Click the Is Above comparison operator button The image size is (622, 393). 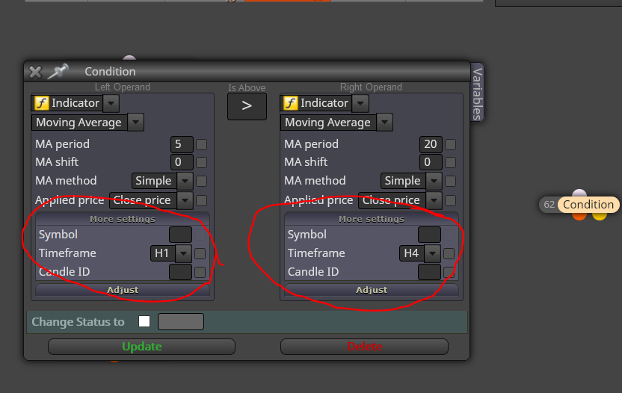(x=247, y=106)
